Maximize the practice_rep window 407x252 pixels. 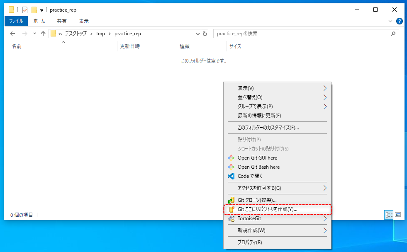click(375, 10)
